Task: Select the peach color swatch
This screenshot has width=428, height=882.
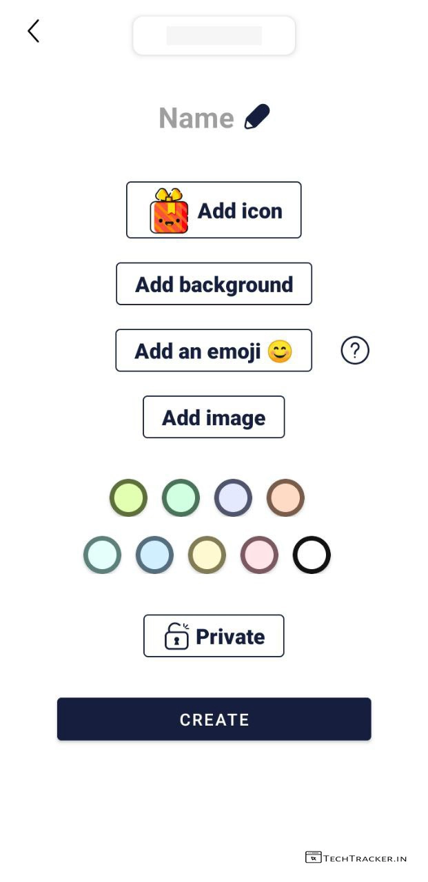Action: pos(285,498)
